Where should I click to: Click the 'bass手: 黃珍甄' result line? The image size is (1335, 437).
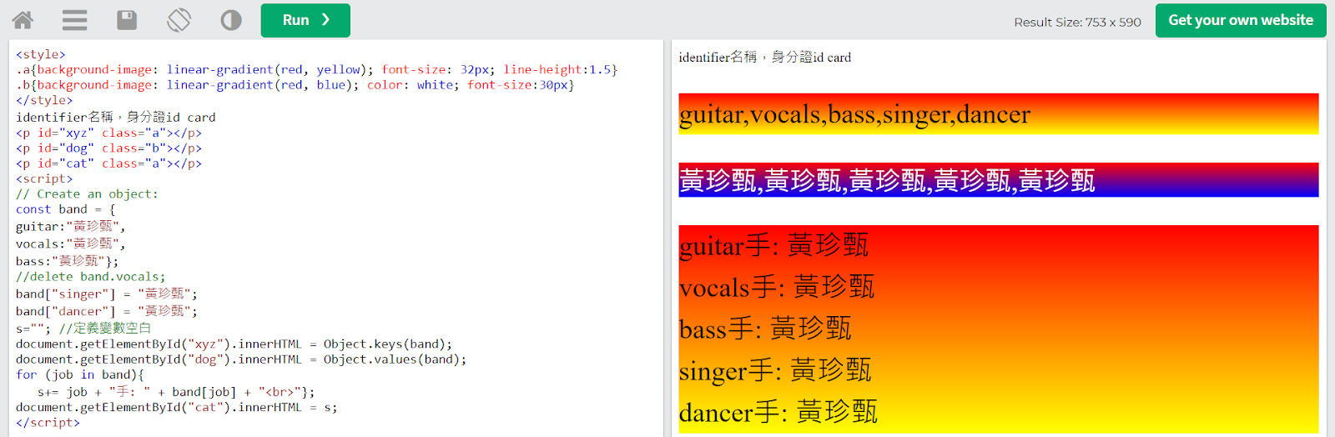point(765,329)
